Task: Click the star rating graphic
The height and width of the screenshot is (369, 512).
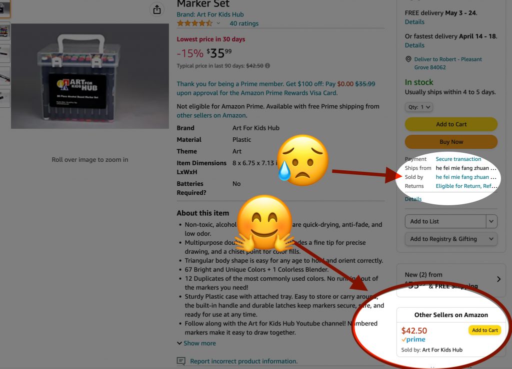Action: 194,23
